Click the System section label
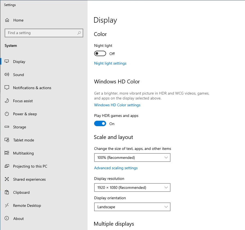245x230 pixels. pos(11,46)
